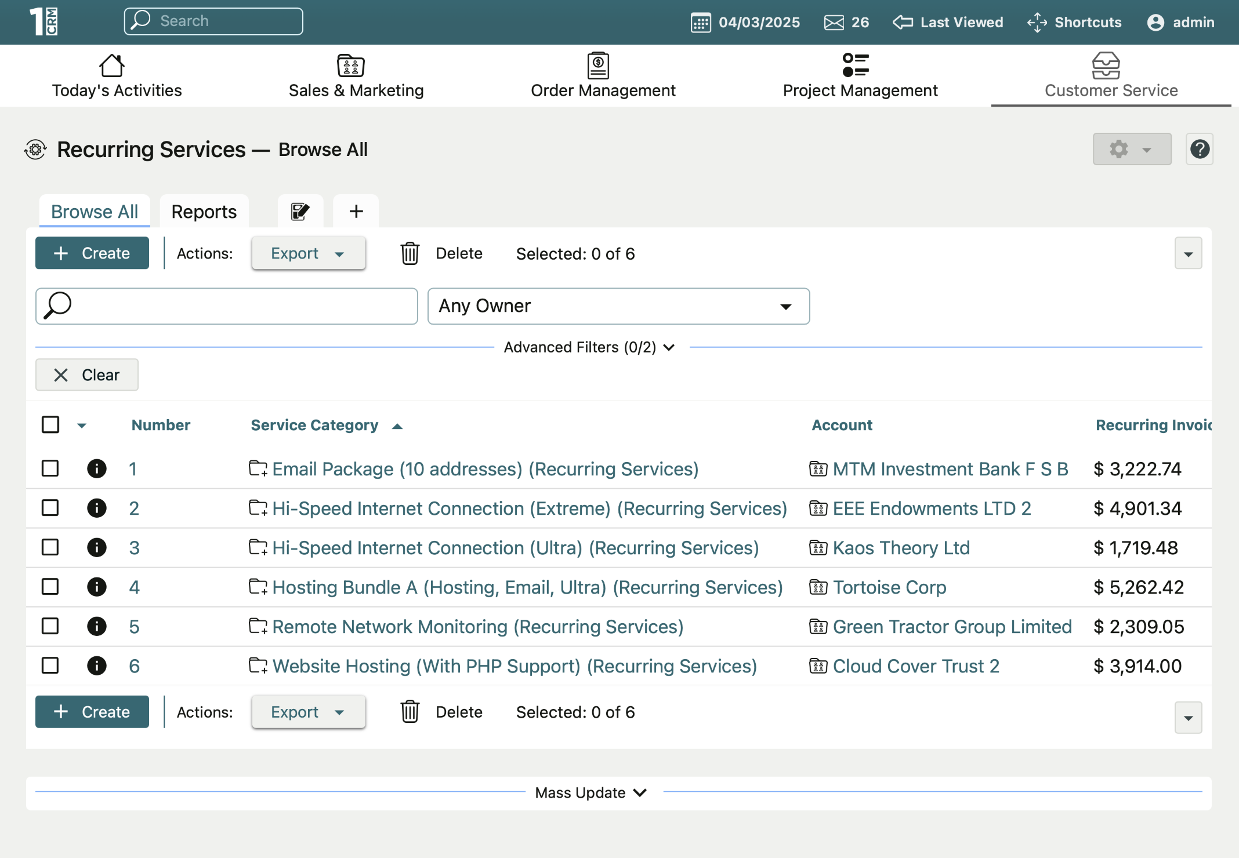Click the bottom Delete trash icon

[410, 712]
